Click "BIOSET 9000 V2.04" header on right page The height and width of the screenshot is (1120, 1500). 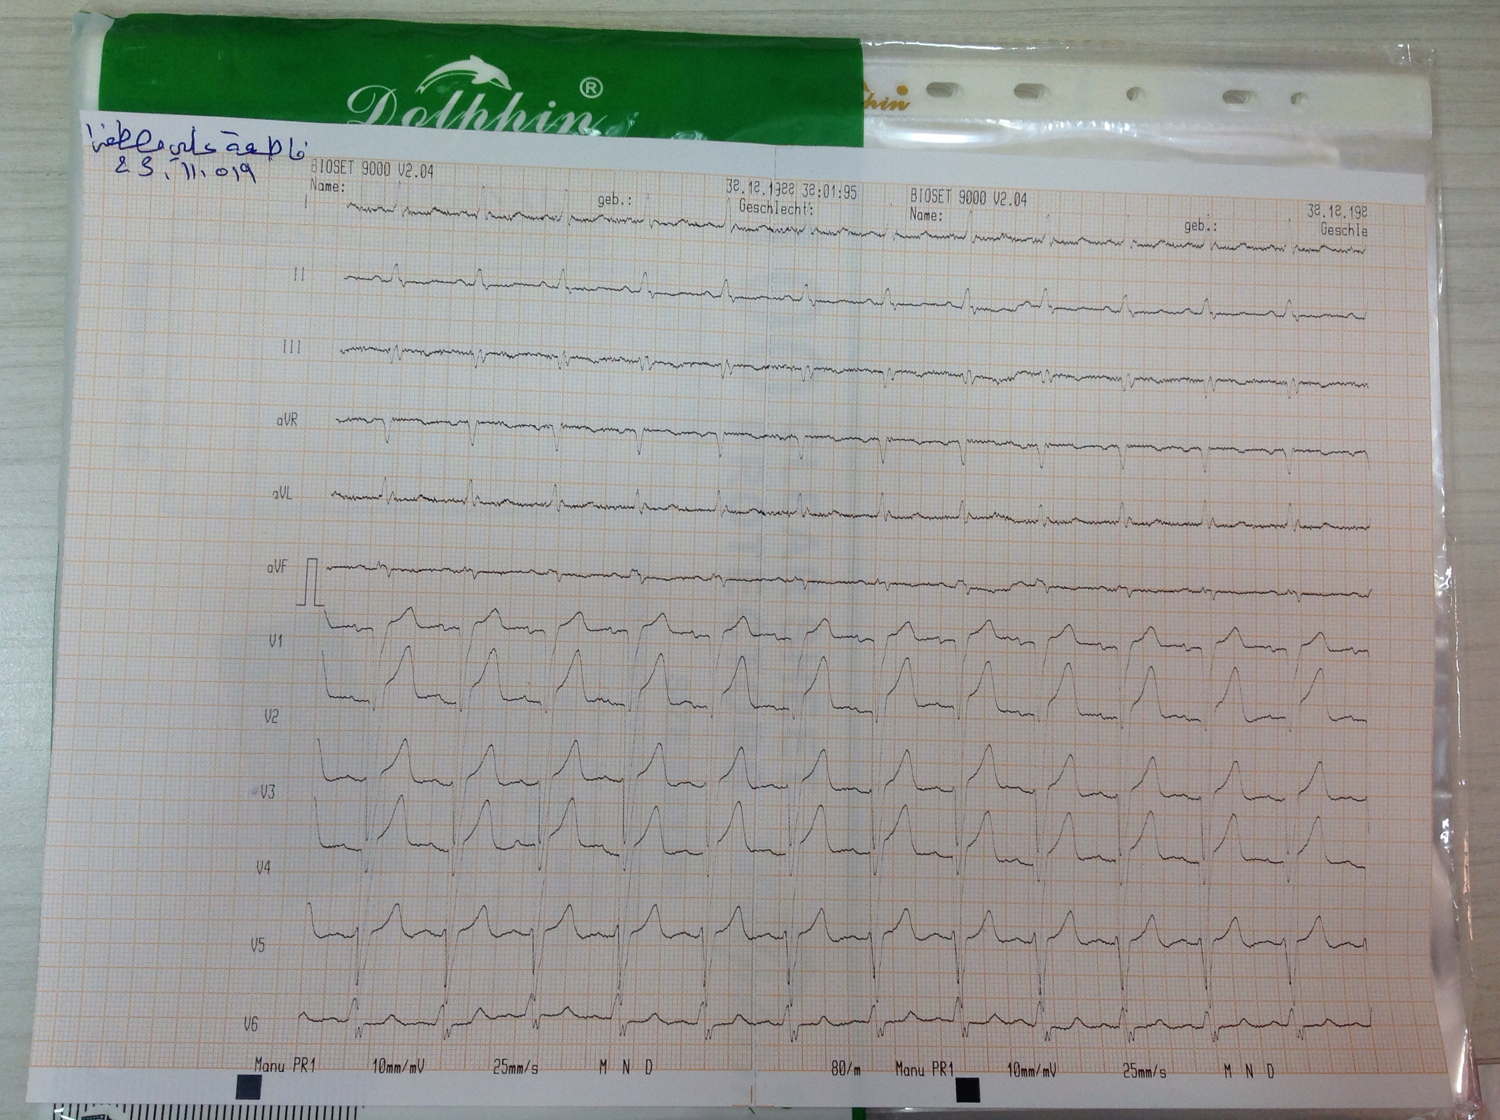(x=968, y=197)
